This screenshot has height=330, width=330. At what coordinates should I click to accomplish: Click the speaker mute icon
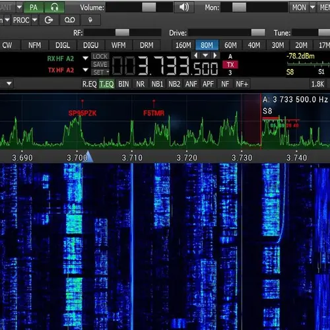pos(184,7)
